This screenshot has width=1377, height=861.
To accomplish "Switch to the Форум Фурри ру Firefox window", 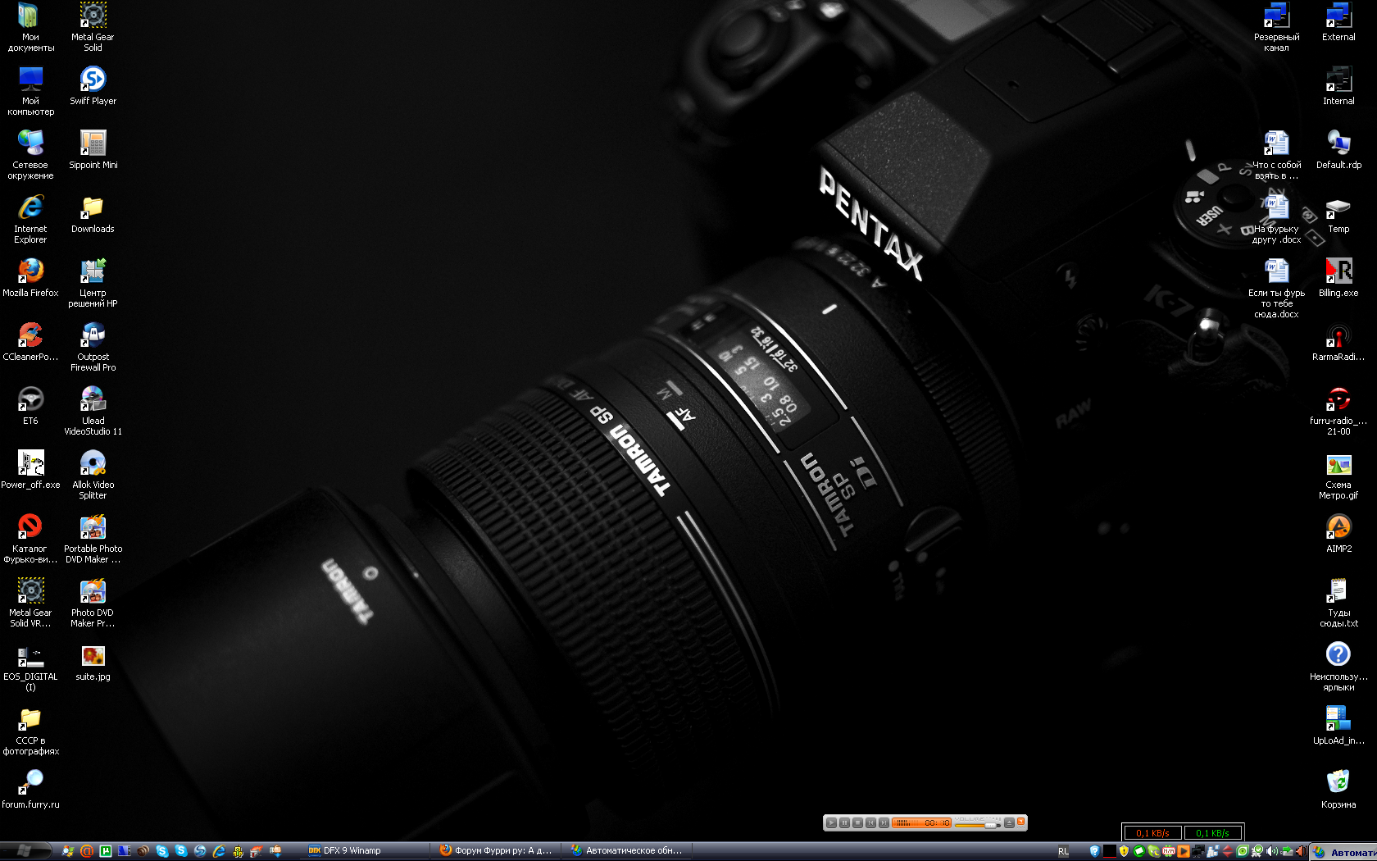I will point(497,851).
